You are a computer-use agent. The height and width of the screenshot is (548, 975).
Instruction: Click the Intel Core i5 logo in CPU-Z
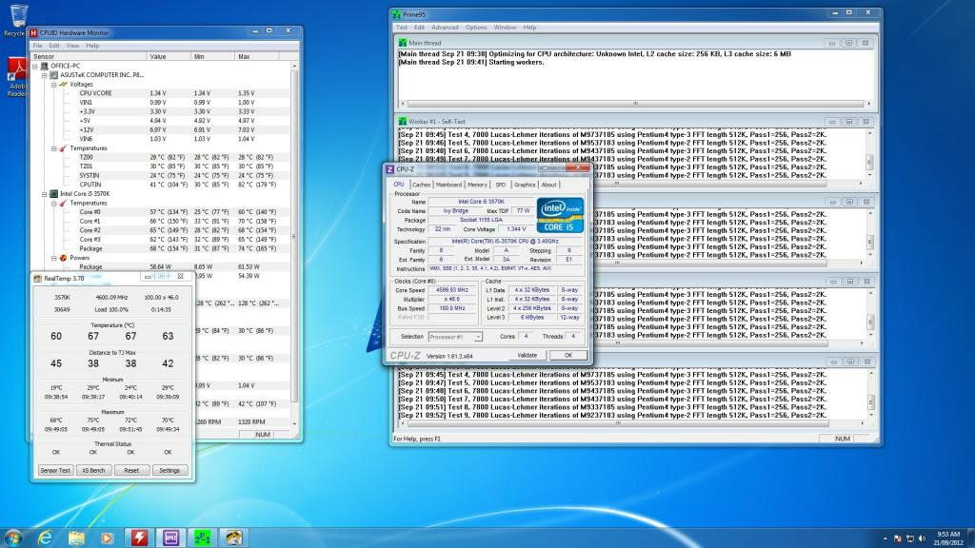560,215
